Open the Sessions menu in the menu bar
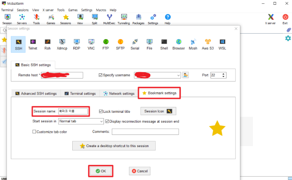This screenshot has width=292, height=180. (23, 10)
